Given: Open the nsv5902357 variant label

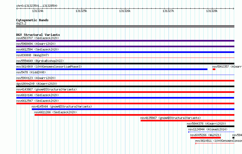Looking at the screenshot, I should [227, 67].
